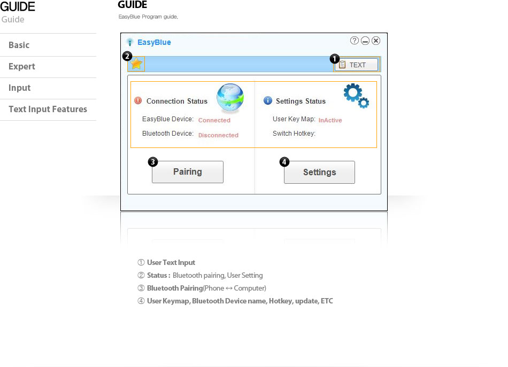Viewport: 508px width, 367px height.
Task: Click the Switch Hotkey label
Action: coord(294,134)
